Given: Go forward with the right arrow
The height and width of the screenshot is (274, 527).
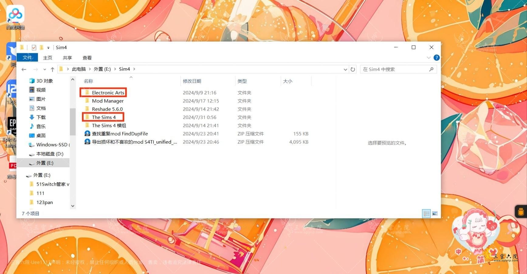Looking at the screenshot, I should (35, 69).
